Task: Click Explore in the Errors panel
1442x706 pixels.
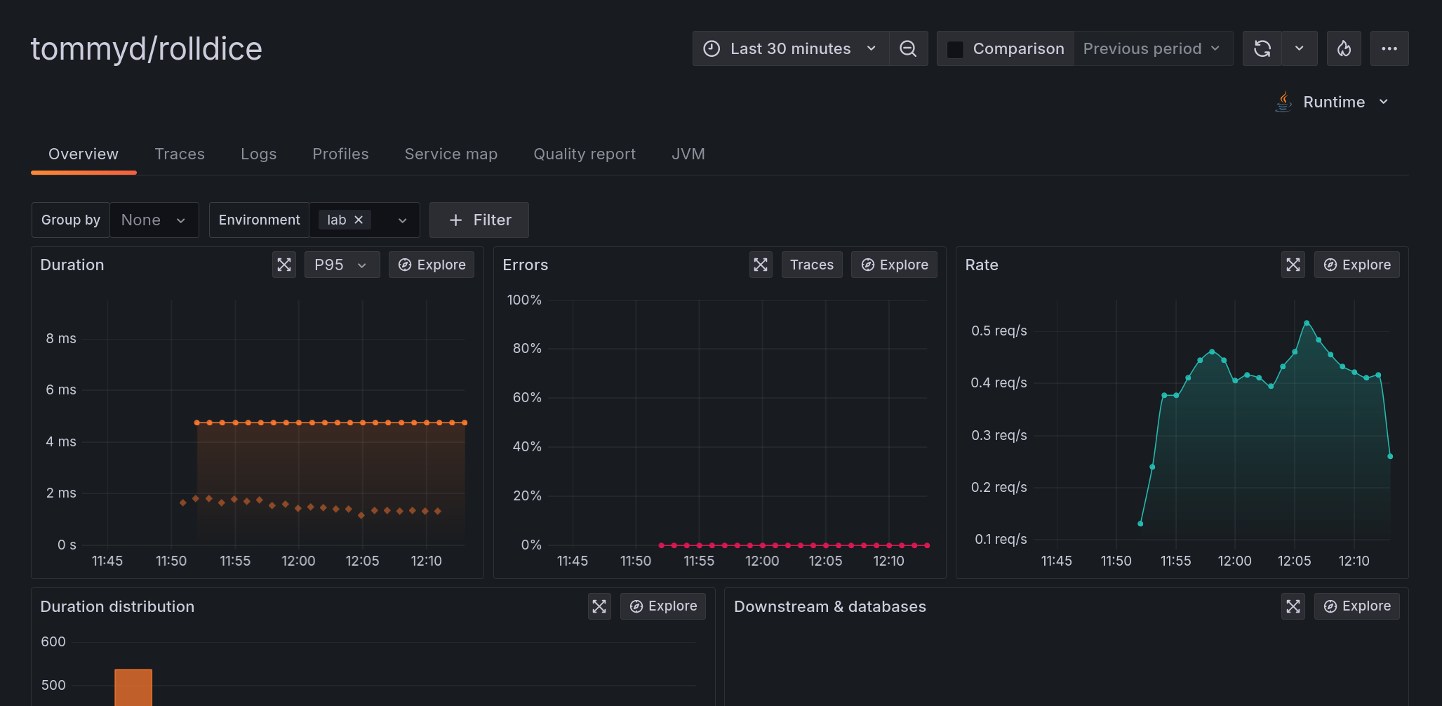Action: click(x=894, y=265)
